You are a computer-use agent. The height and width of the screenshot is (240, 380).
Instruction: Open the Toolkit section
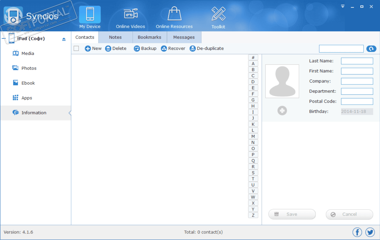point(218,18)
